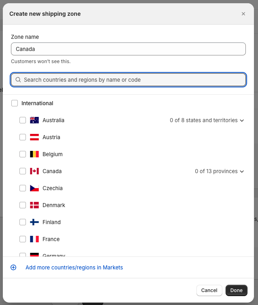Tick the Canada country checkbox
This screenshot has width=258, height=305.
coord(23,171)
